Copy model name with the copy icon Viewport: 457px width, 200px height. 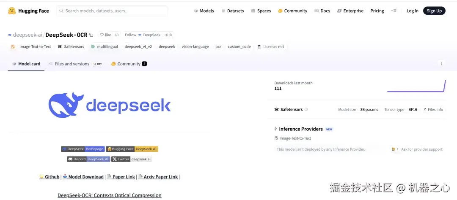point(91,35)
